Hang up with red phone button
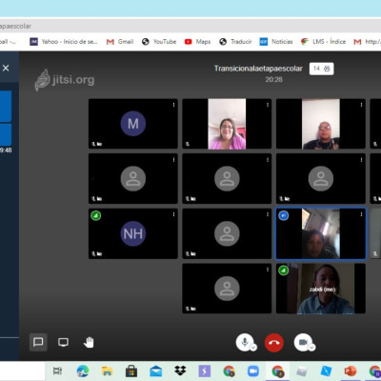 274,343
